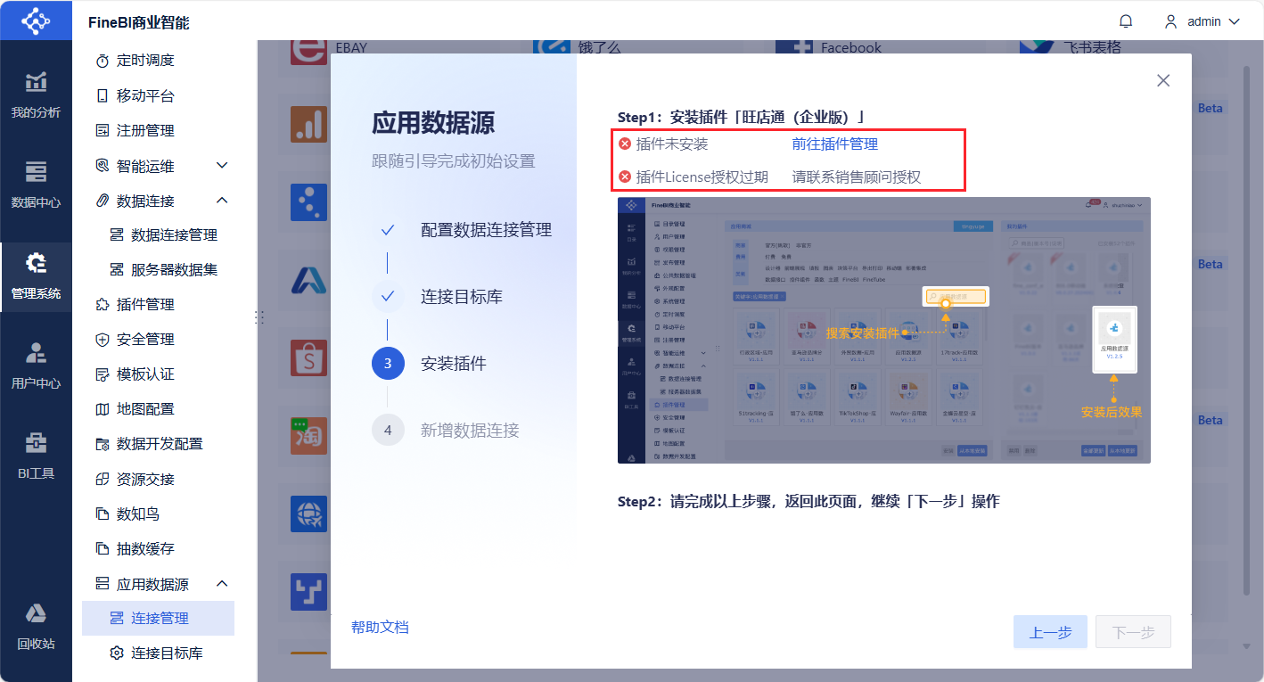Click the FineBI logo icon
The height and width of the screenshot is (682, 1264).
(x=36, y=21)
